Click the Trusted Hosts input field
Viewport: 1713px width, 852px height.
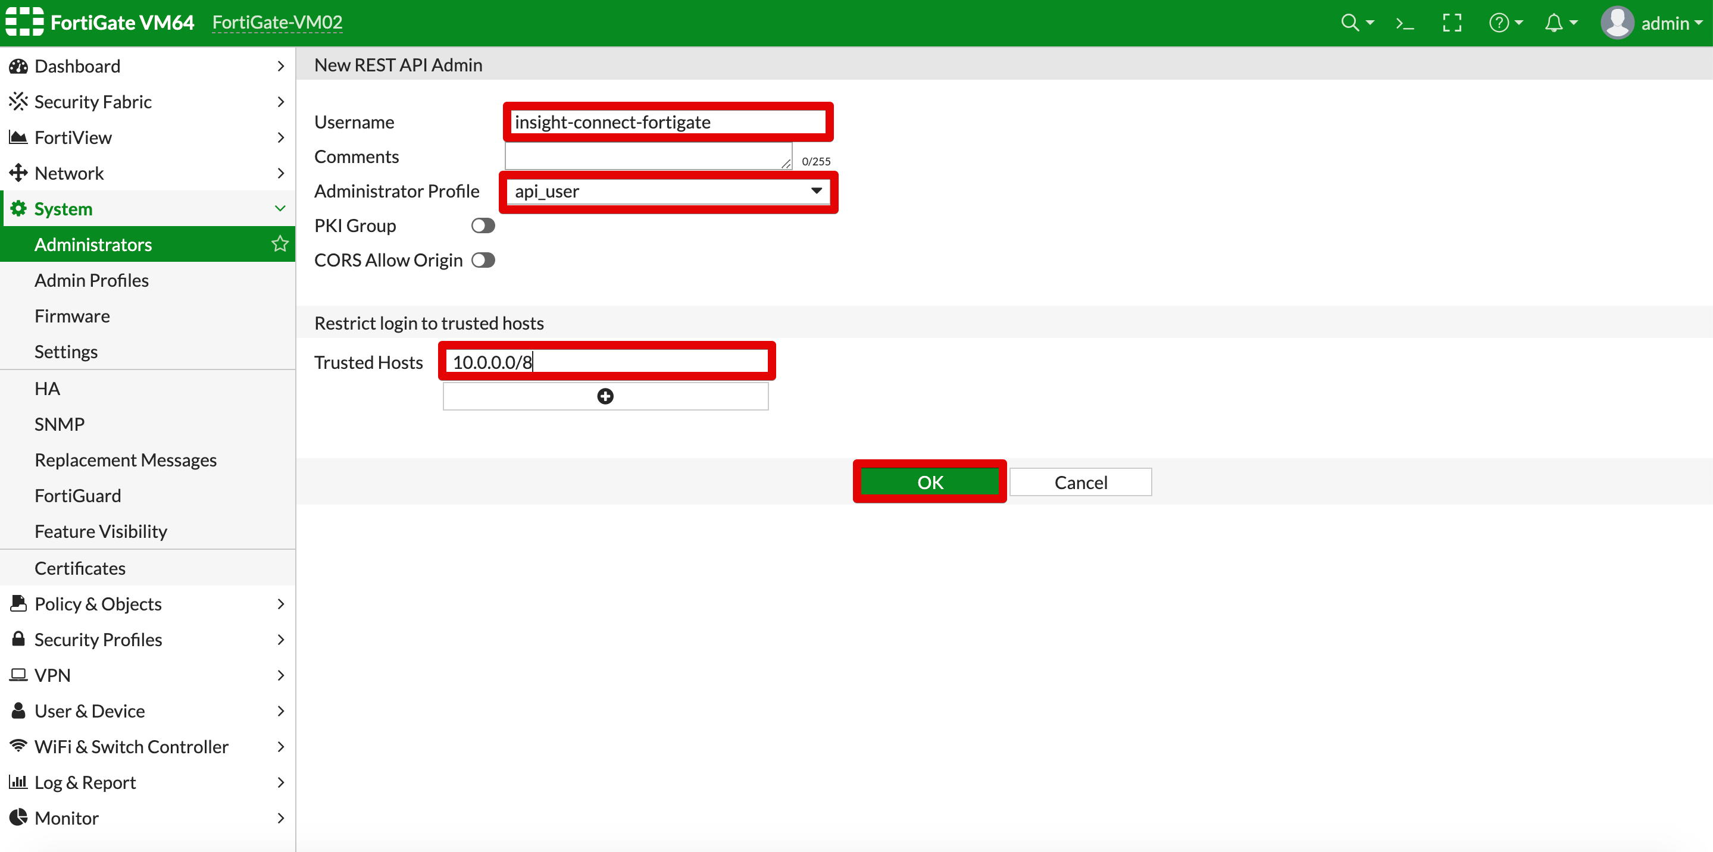click(x=607, y=362)
